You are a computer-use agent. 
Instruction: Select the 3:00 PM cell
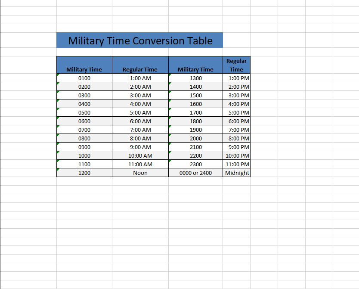click(x=236, y=95)
